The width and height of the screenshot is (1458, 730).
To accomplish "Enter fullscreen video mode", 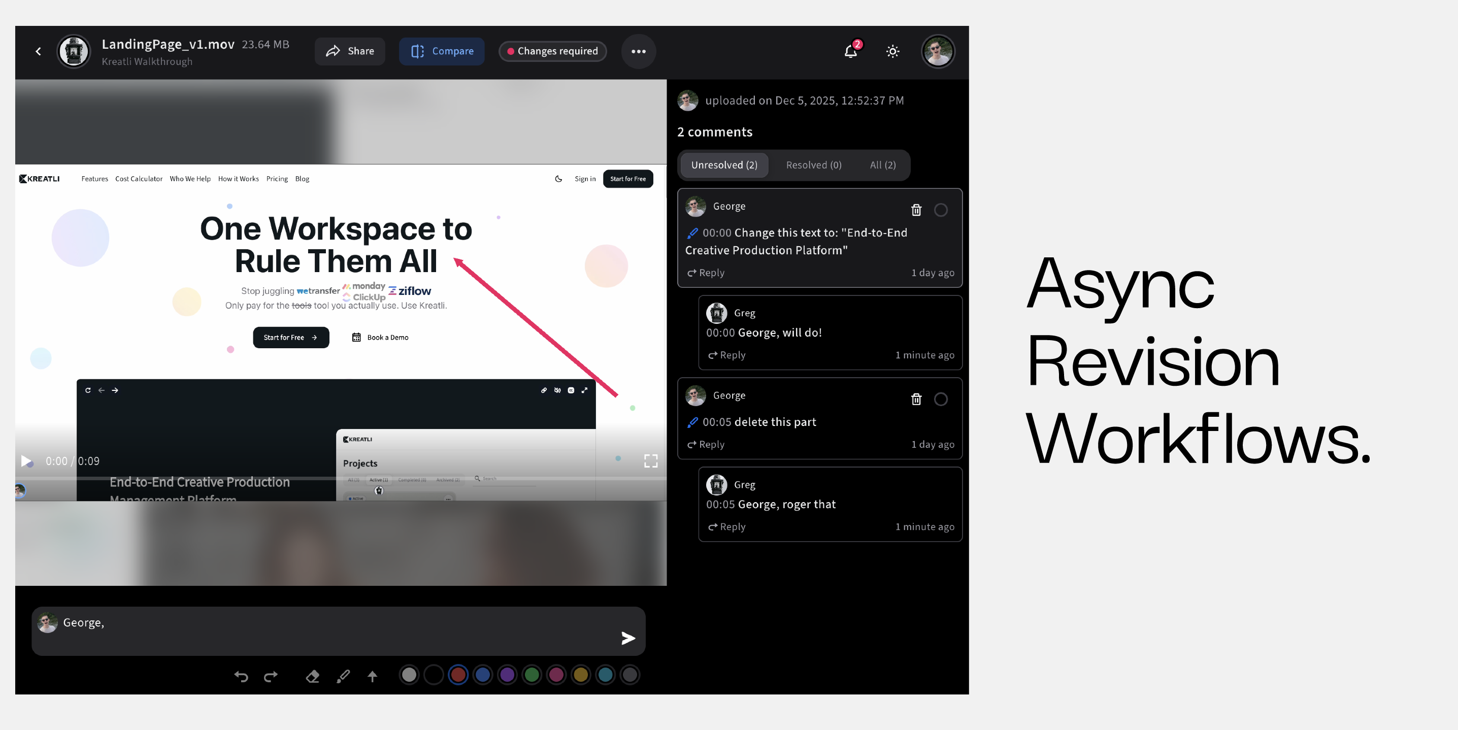I will (650, 461).
